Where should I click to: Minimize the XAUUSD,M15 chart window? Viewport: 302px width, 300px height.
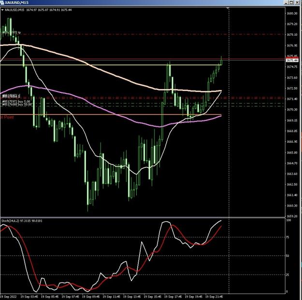point(287,2)
